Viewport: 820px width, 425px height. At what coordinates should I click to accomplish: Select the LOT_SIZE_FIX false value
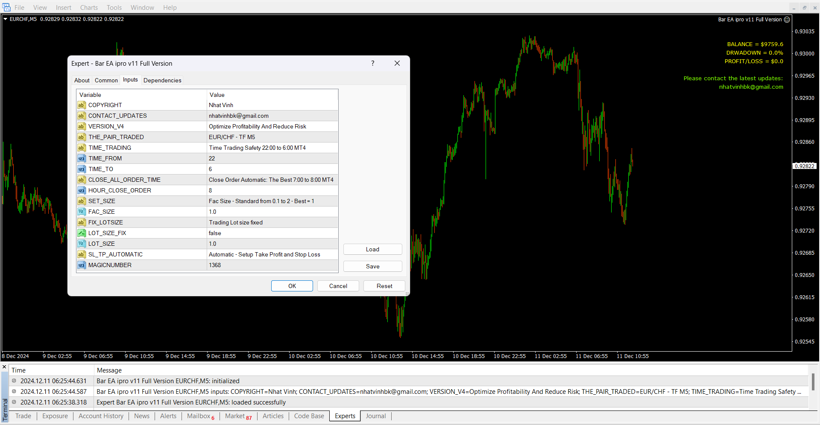click(x=272, y=233)
